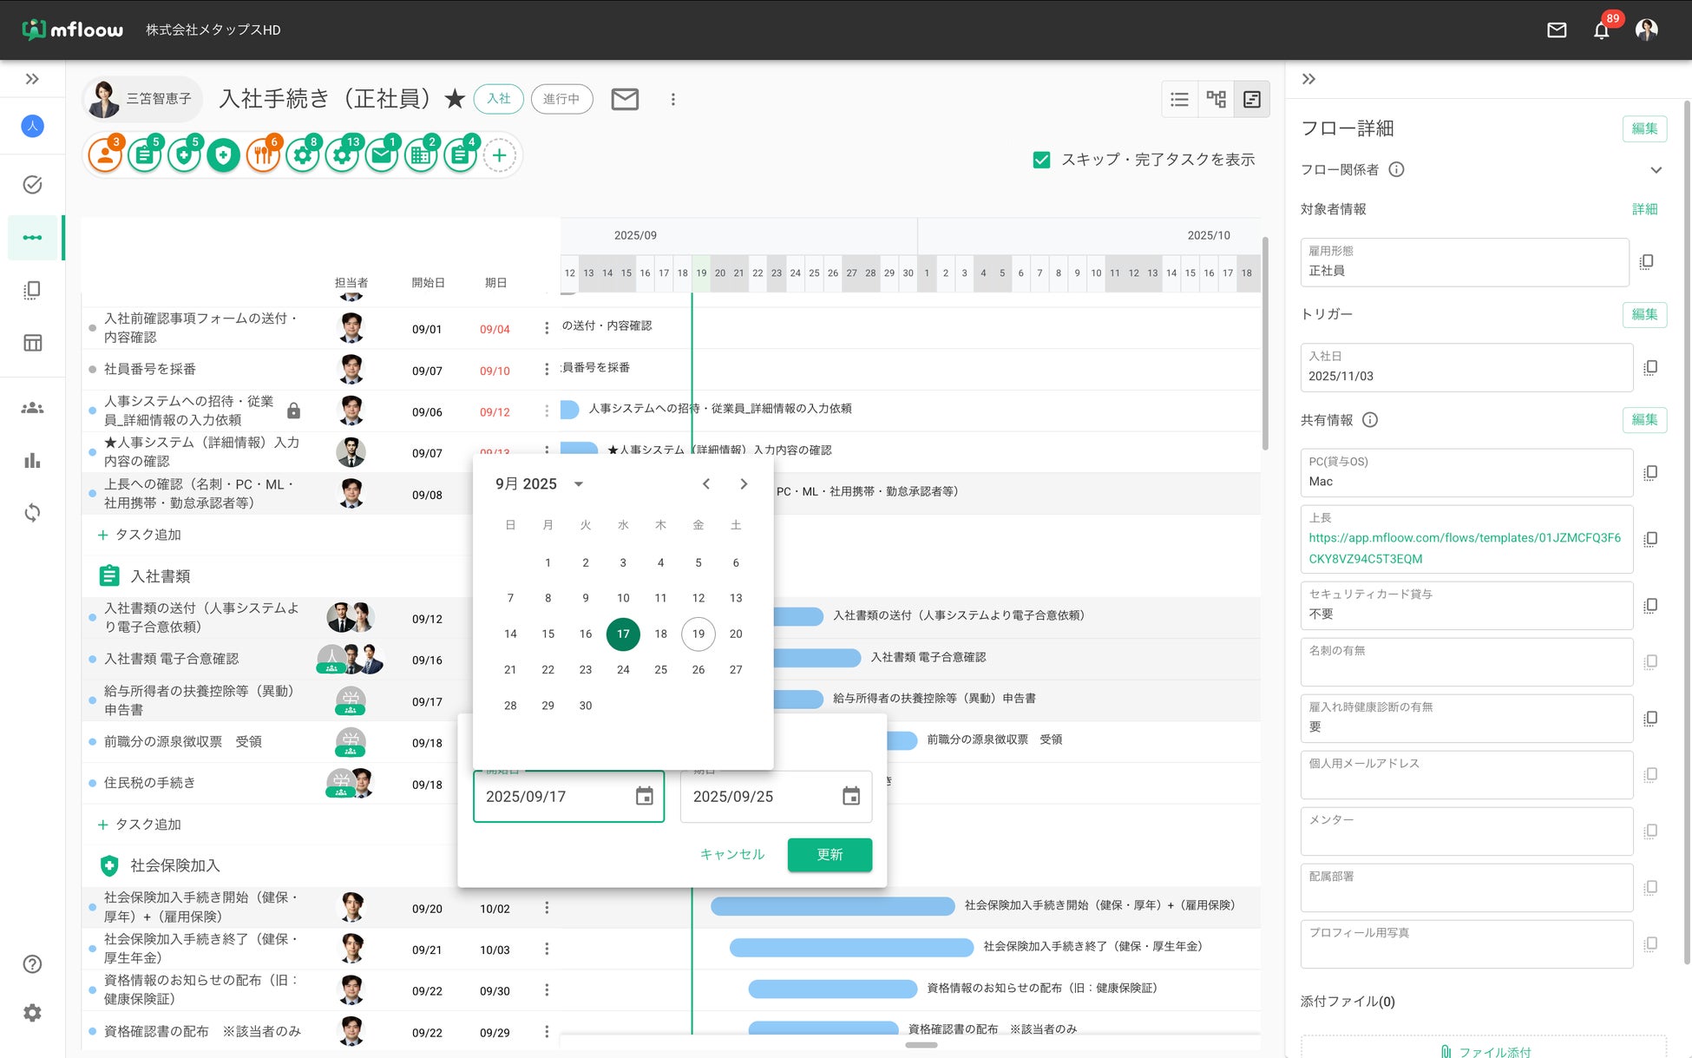Expand the left sidebar with double chevron
Image resolution: width=1692 pixels, height=1058 pixels.
point(32,79)
